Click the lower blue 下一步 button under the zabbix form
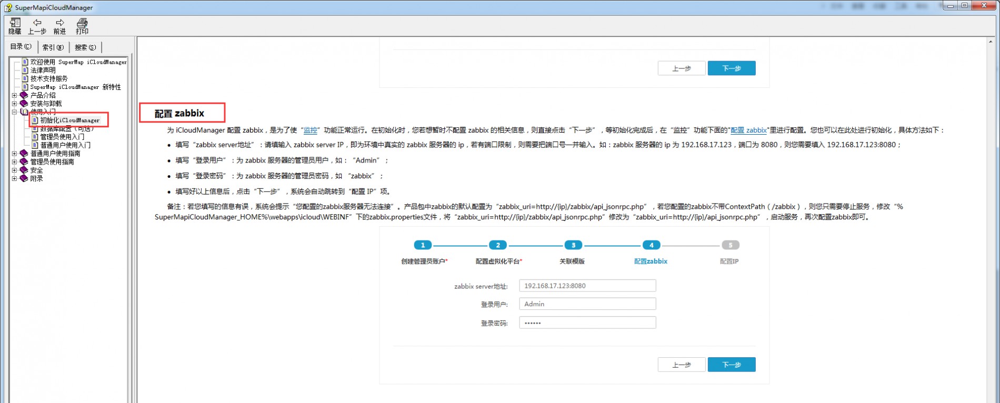The height and width of the screenshot is (403, 1000). coord(732,365)
